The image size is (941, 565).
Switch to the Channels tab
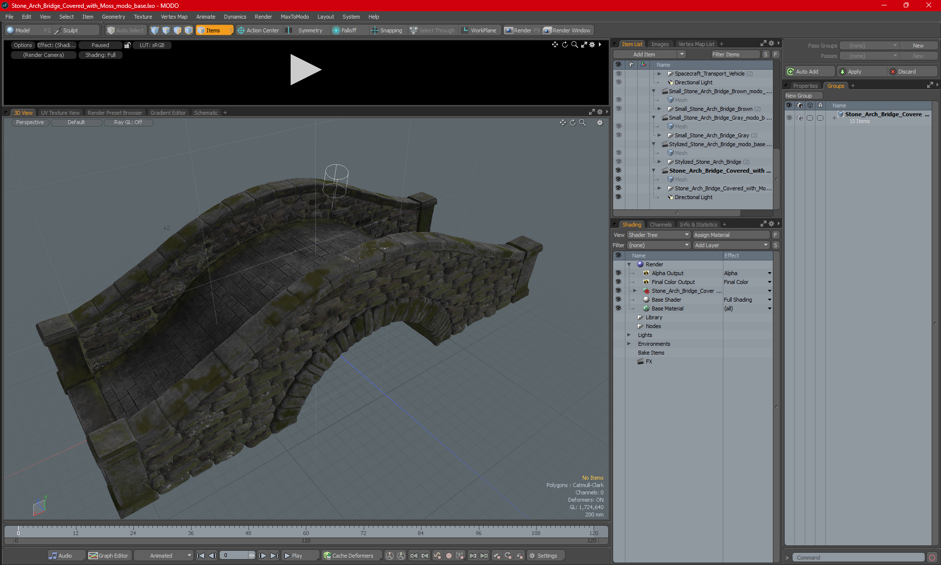click(660, 225)
